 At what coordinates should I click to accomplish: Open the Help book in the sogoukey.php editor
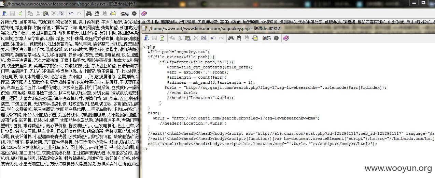coord(286,38)
